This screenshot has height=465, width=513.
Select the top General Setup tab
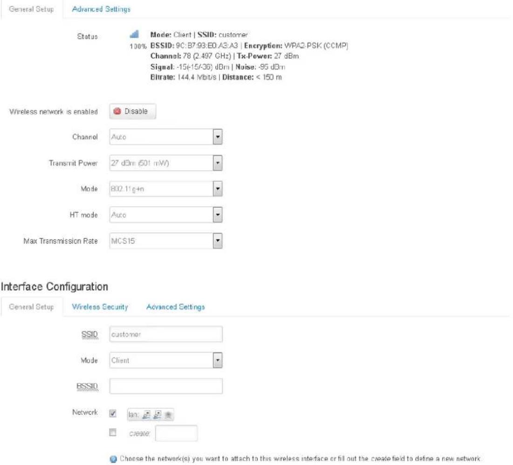pyautogui.click(x=31, y=9)
